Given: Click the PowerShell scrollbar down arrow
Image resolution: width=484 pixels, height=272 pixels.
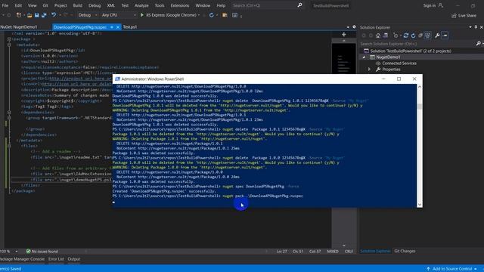Looking at the screenshot, I should [x=419, y=205].
